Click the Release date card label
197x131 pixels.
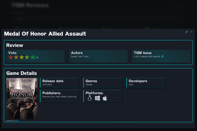53,81
